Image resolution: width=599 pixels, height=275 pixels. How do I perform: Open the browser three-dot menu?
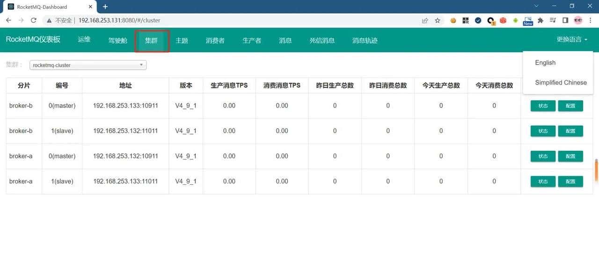(x=590, y=21)
